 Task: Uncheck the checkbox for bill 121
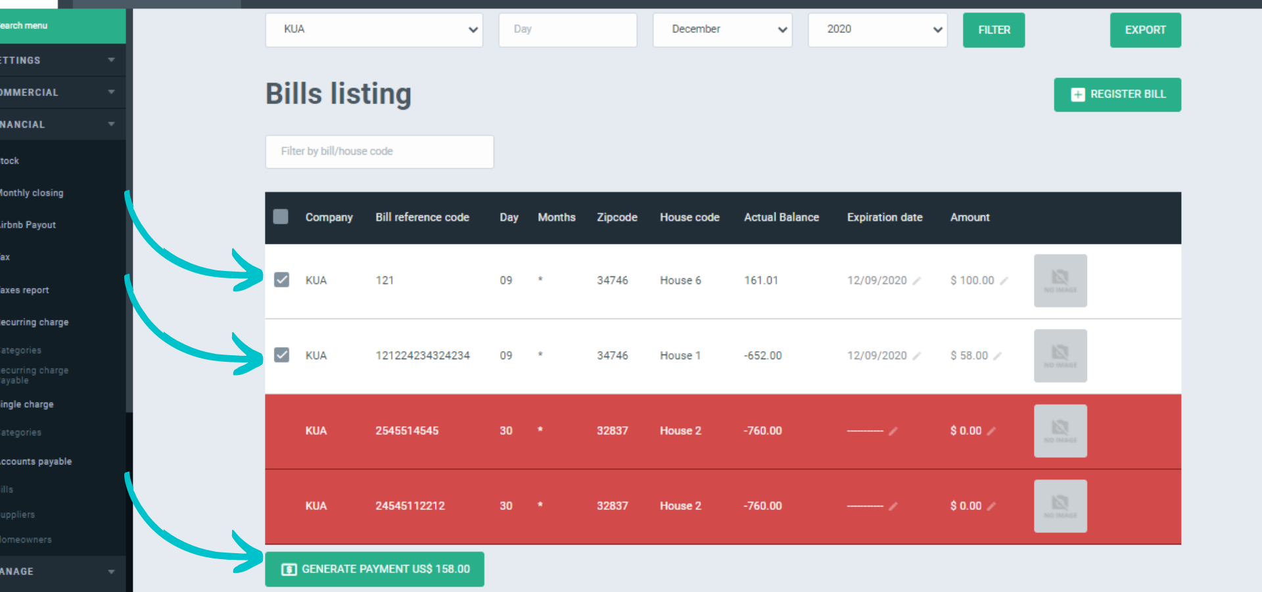281,280
